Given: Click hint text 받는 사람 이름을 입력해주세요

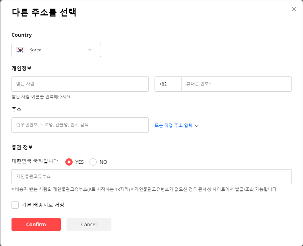Looking at the screenshot, I should coord(41,97).
